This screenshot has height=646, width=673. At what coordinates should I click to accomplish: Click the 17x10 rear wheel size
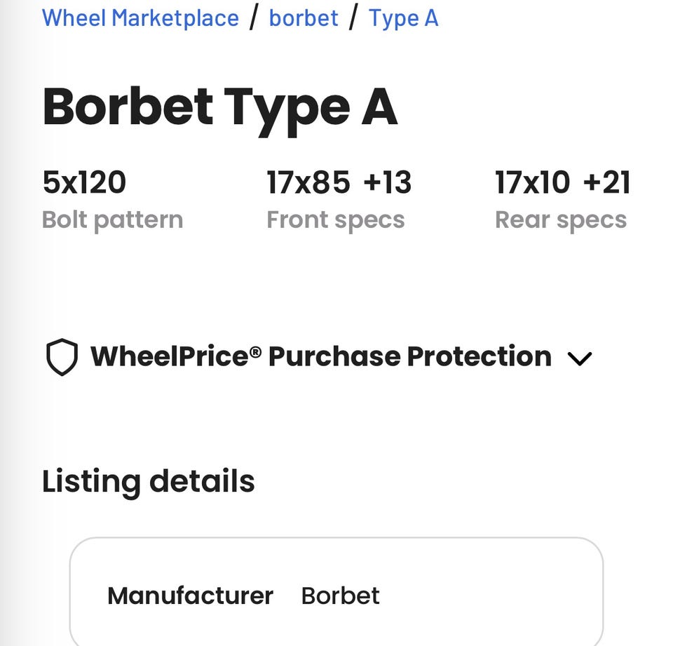532,182
